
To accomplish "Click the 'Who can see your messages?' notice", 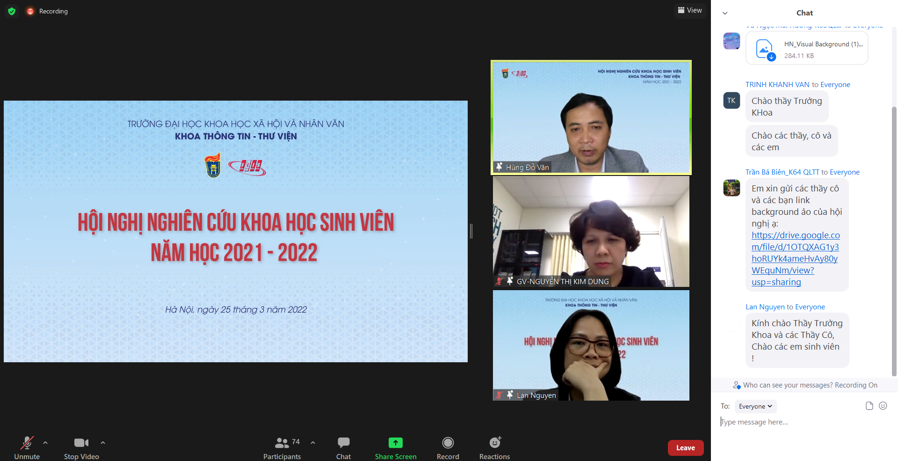I will (805, 385).
